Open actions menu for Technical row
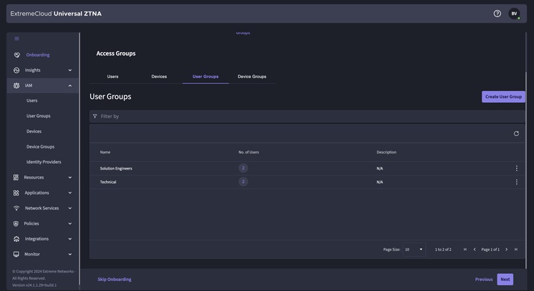 [516, 182]
